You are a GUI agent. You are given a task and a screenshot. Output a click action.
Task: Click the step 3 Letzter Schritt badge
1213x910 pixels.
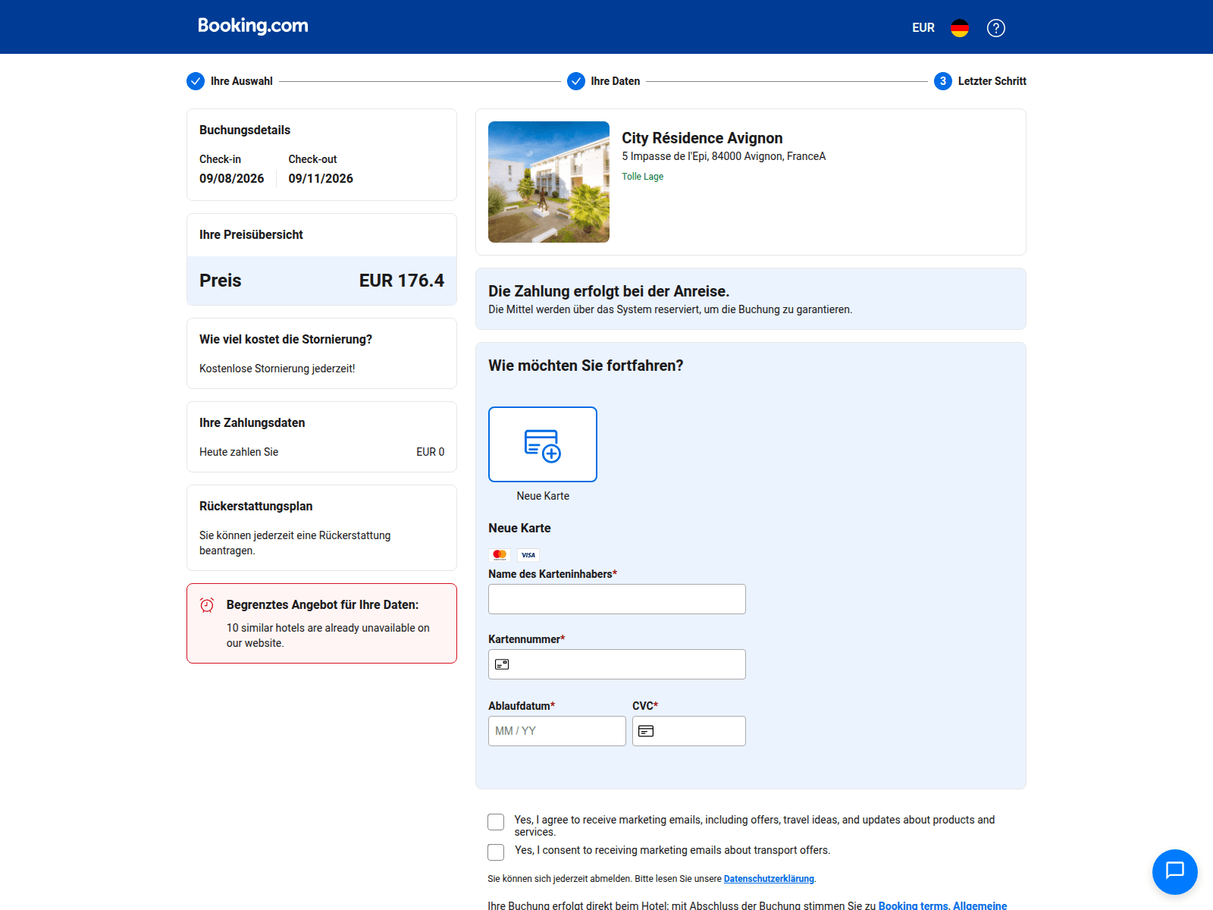943,81
